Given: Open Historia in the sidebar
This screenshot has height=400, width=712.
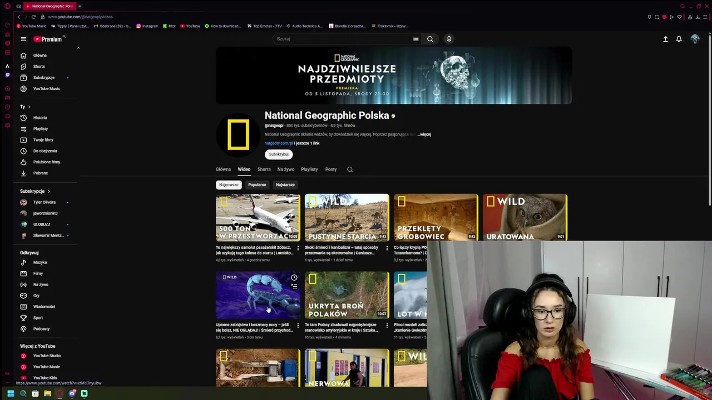Looking at the screenshot, I should click(x=39, y=118).
